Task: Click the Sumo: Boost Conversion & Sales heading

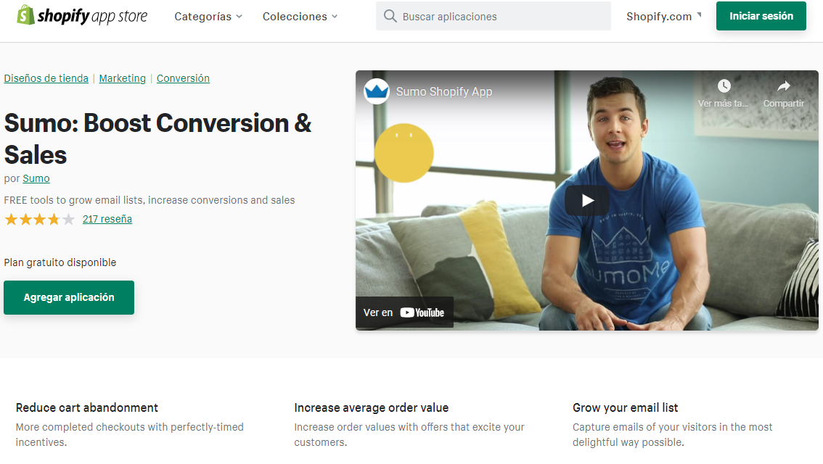Action: [x=157, y=139]
